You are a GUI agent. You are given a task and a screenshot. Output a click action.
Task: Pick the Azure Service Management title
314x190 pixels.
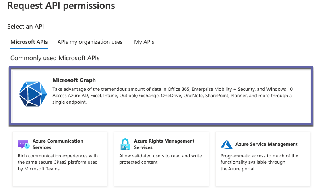[266, 144]
